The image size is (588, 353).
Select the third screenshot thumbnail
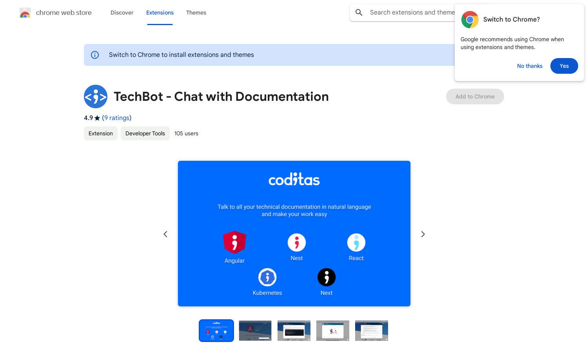[x=294, y=331]
